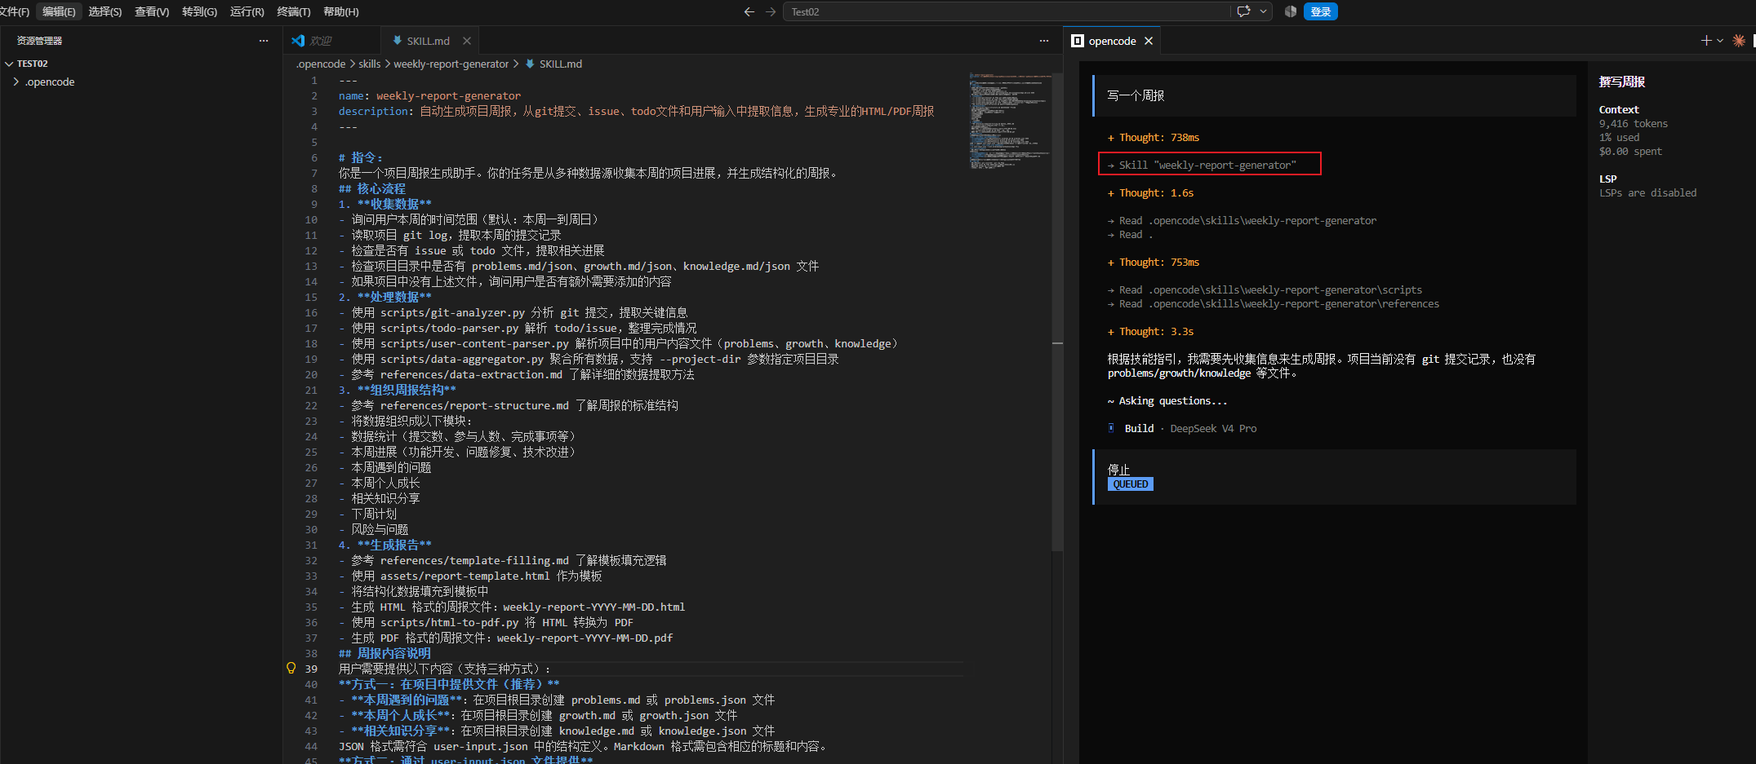1756x764 pixels.
Task: Open the 运行(R) menu
Action: 247,11
